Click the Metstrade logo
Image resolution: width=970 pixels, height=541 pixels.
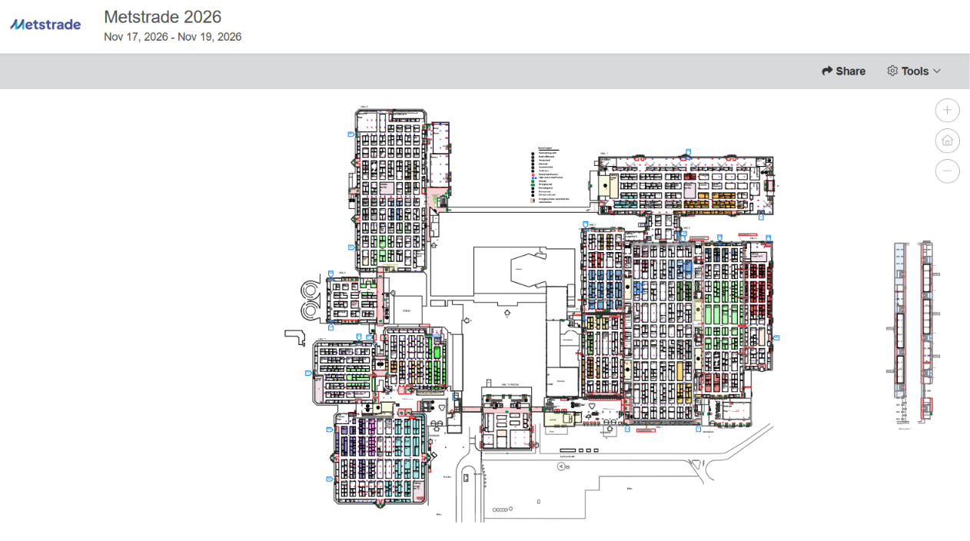point(45,25)
